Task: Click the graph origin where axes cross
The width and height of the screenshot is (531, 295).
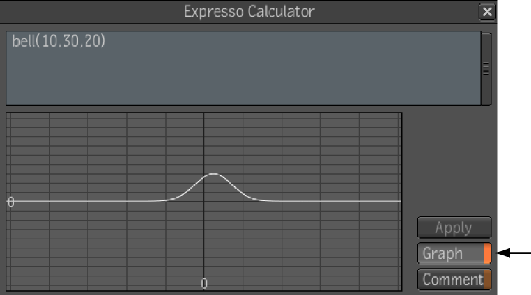Action: click(x=204, y=202)
